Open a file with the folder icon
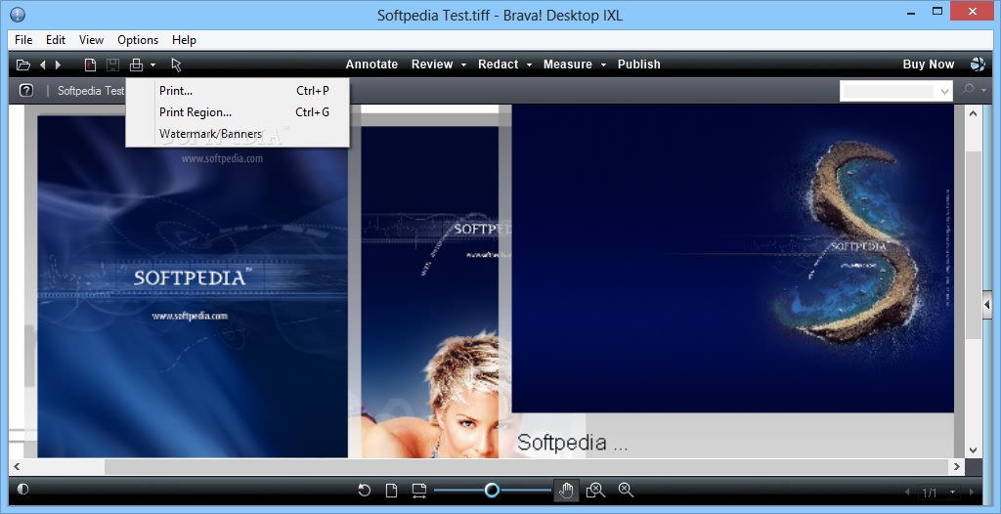 click(x=23, y=64)
